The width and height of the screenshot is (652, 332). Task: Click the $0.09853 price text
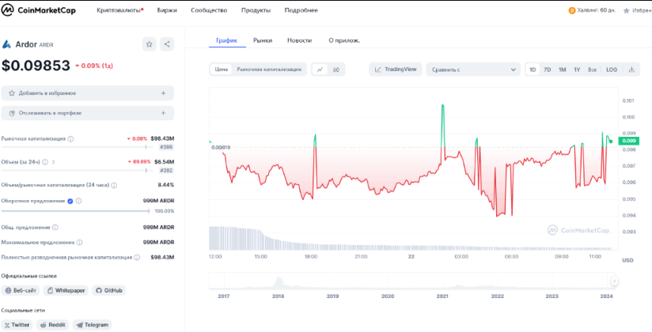[x=36, y=66]
